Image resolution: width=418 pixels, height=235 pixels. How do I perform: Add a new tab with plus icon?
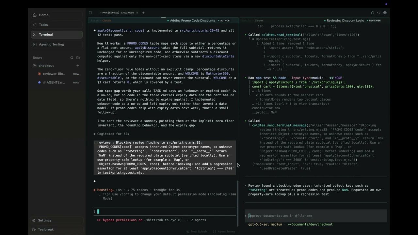tap(143, 13)
